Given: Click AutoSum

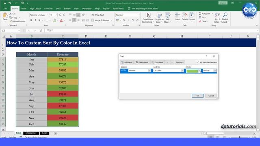Looking at the screenshot, I should tap(205, 13).
